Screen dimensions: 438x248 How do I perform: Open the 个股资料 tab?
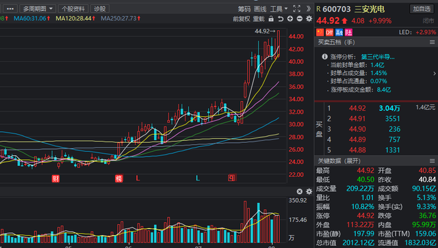click(x=73, y=9)
